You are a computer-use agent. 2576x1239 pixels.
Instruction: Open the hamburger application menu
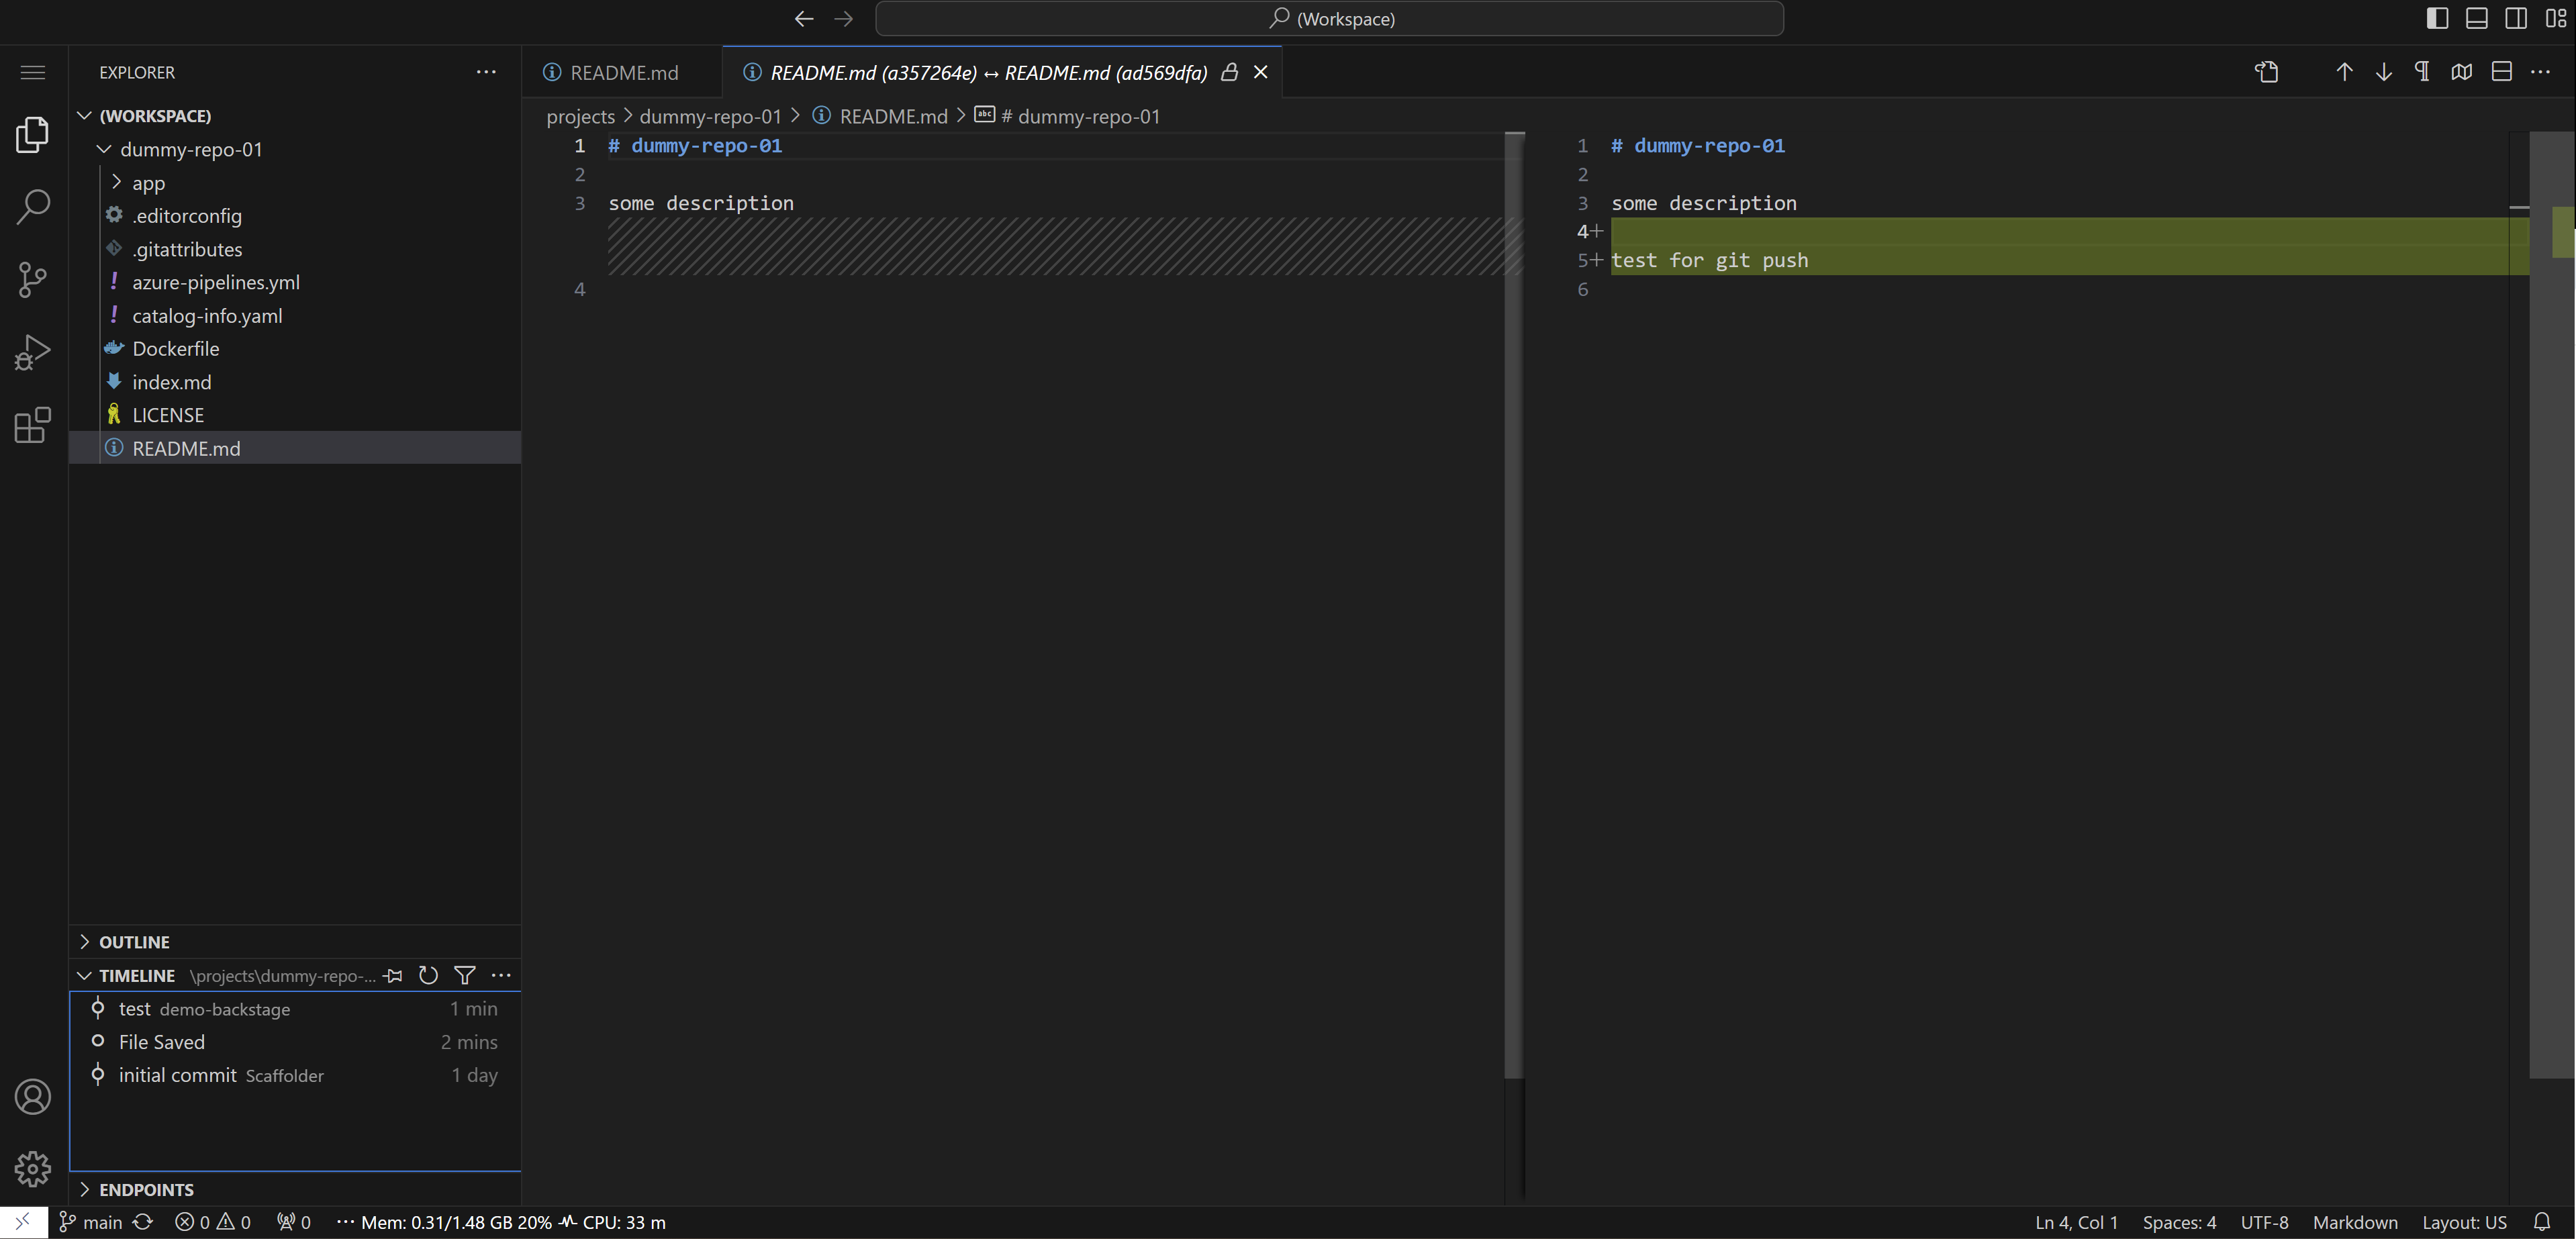[32, 72]
